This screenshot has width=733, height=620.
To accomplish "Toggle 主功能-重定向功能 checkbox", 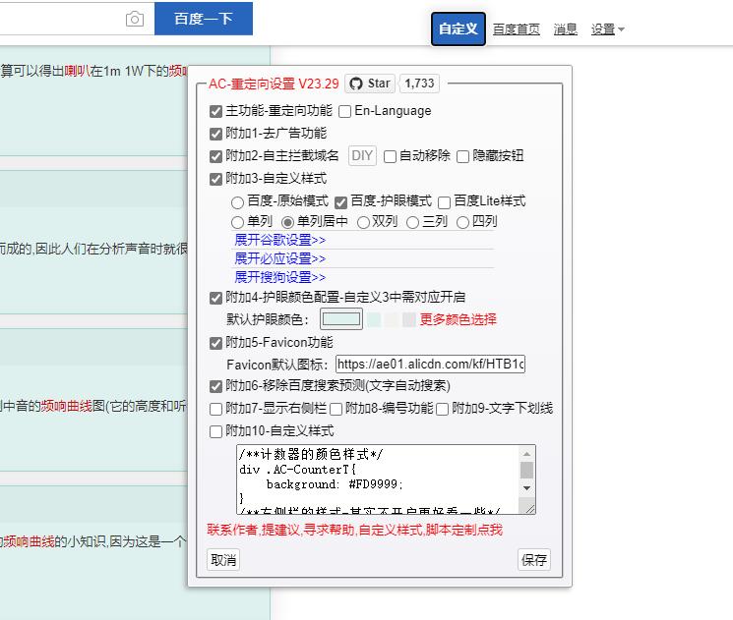I will click(x=215, y=112).
